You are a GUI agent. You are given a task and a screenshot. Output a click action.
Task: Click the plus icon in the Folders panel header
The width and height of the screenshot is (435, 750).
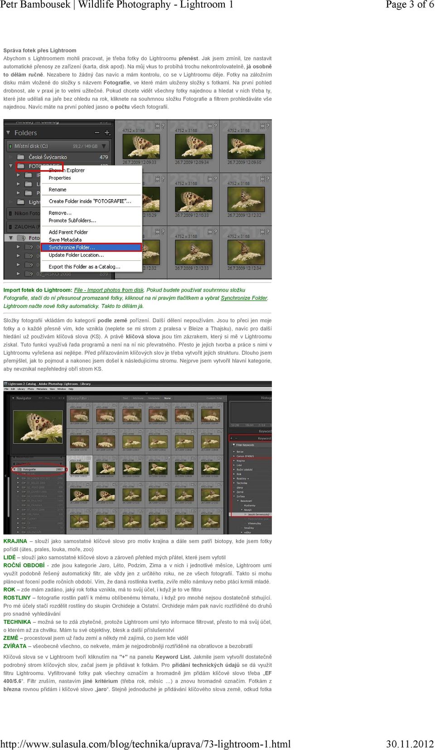[107, 133]
